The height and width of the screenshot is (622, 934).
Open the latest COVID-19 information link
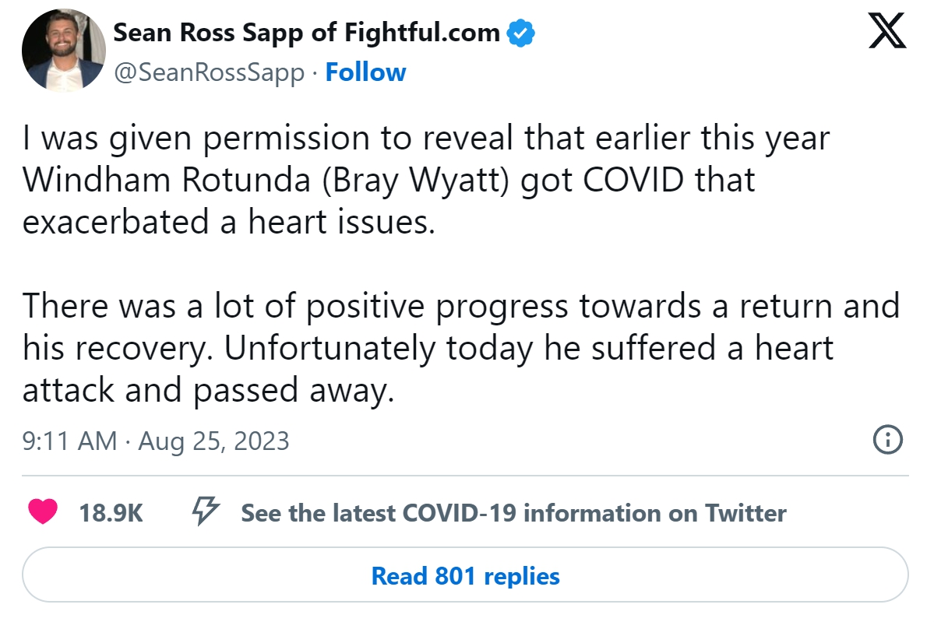point(513,513)
